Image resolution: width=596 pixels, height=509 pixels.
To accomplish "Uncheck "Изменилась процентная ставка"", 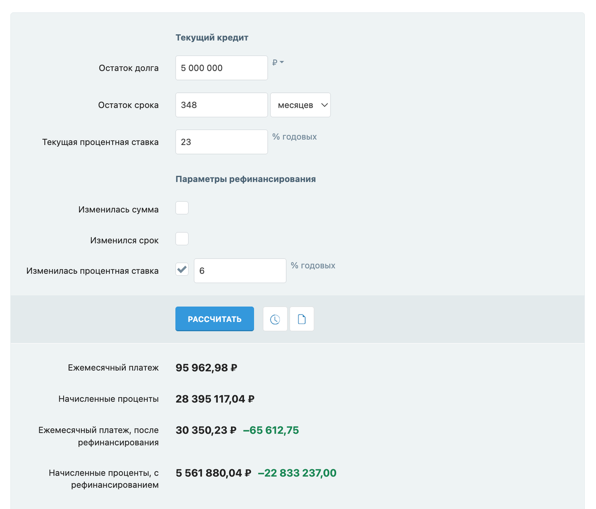I will click(x=182, y=269).
